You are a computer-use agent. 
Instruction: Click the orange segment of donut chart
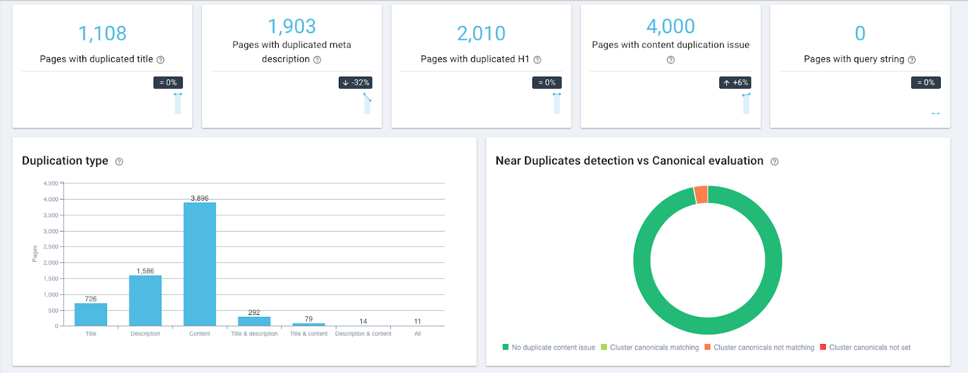click(x=701, y=195)
